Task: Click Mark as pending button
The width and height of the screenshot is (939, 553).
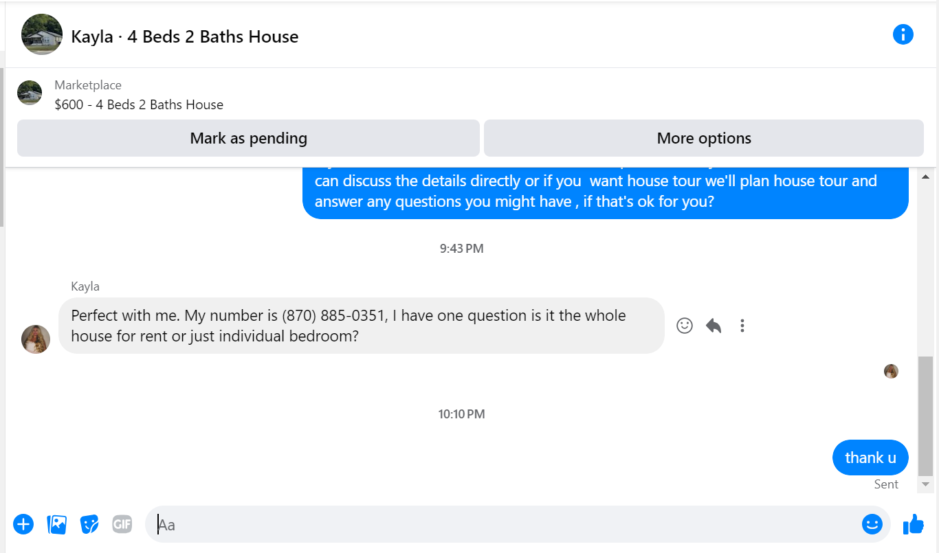Action: [x=248, y=138]
